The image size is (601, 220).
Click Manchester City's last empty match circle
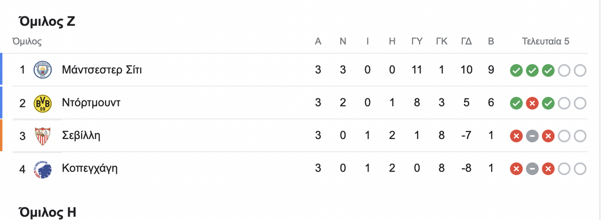(580, 70)
